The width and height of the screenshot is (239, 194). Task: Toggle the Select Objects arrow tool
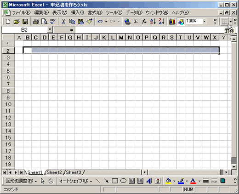43,181
